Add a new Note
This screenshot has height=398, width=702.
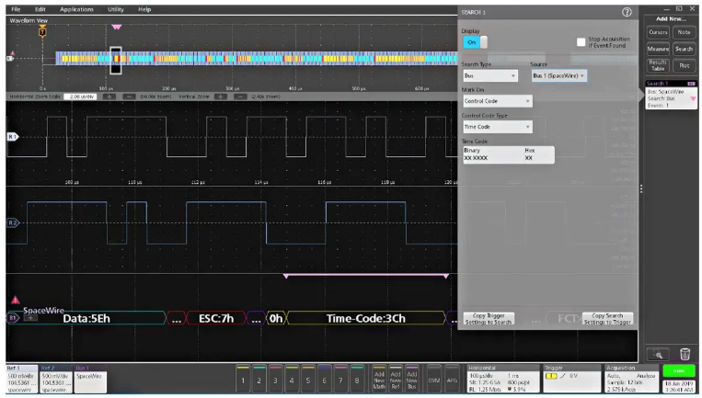click(684, 32)
